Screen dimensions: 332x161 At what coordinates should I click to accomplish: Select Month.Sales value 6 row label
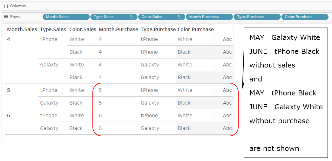(9, 115)
